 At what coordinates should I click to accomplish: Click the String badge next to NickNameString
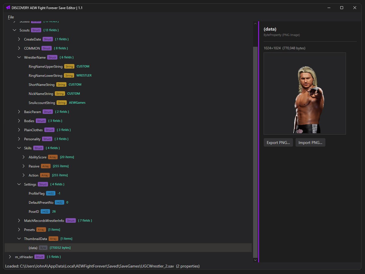click(60, 94)
